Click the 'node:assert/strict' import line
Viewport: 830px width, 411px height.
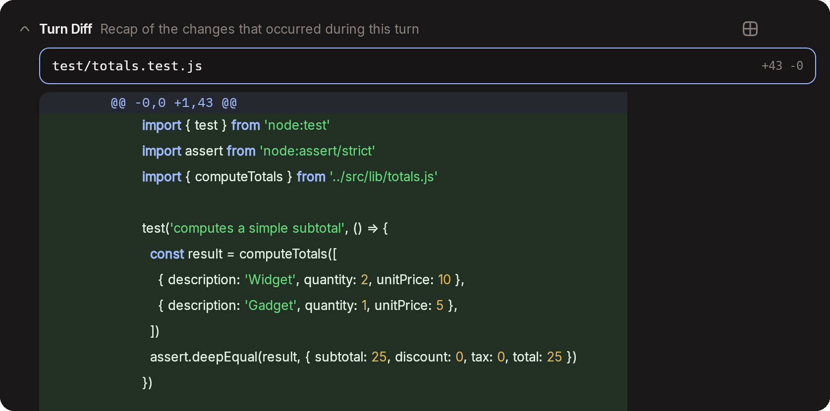click(x=259, y=151)
